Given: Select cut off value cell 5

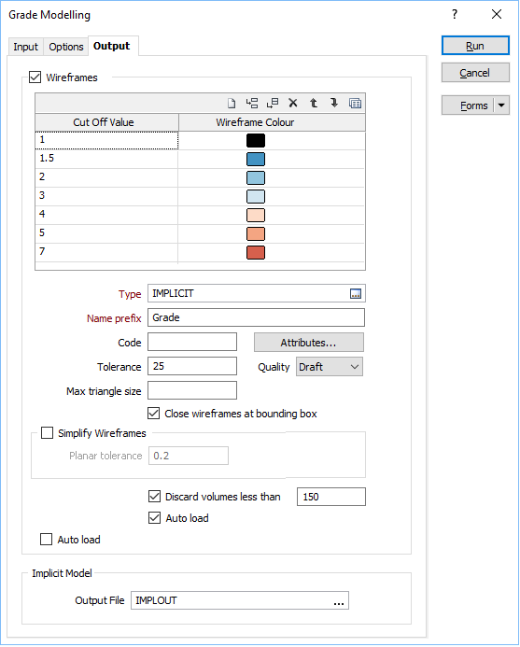Looking at the screenshot, I should point(106,233).
